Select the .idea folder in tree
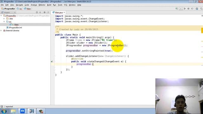Screen dimensions: 203x114 (10, 19)
